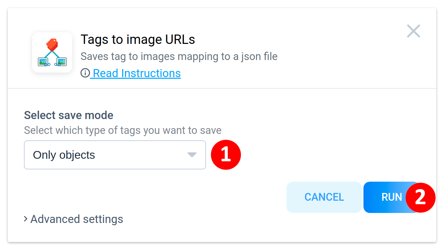Click the left picture thumbnail in the logo
443x252 pixels.
coord(43,61)
